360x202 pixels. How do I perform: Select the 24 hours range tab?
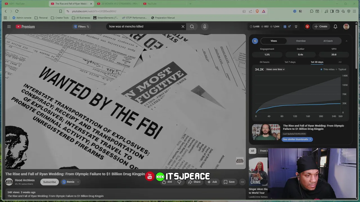click(x=264, y=62)
